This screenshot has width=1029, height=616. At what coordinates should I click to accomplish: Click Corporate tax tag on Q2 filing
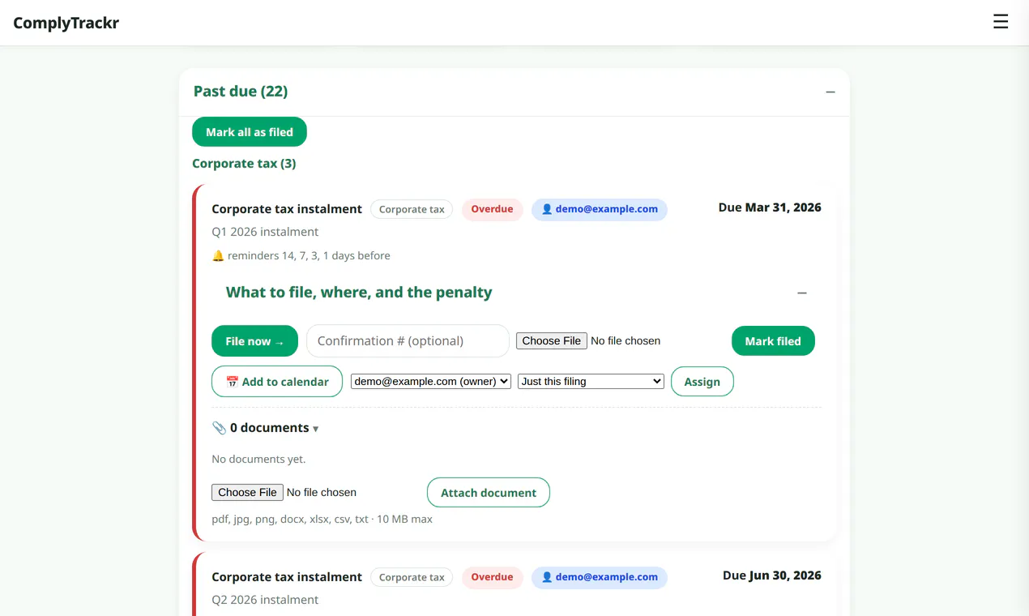tap(412, 577)
